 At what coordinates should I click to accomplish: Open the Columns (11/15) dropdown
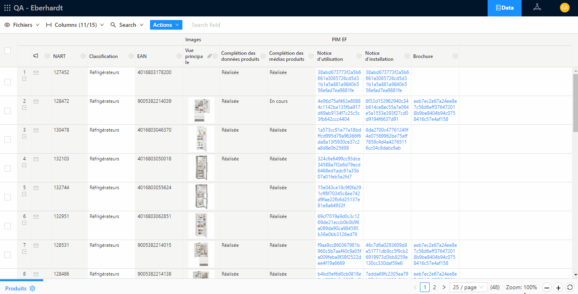[75, 25]
